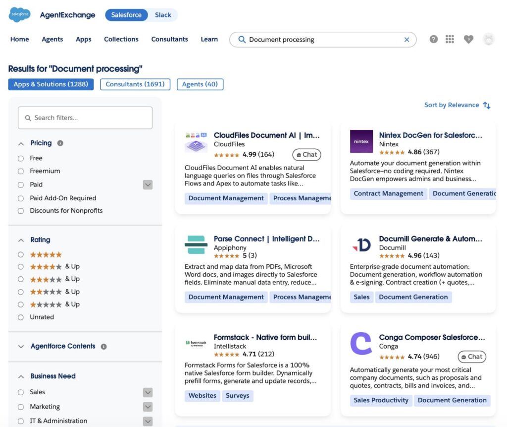Select the Salesforce marketplace toggle
Viewport: 507px width, 427px height.
tap(126, 15)
